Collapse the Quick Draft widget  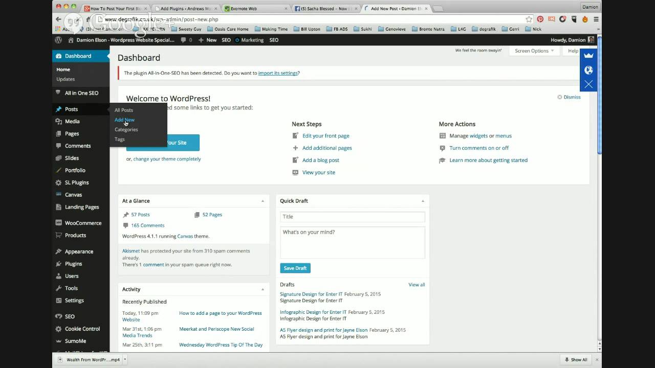coord(423,201)
